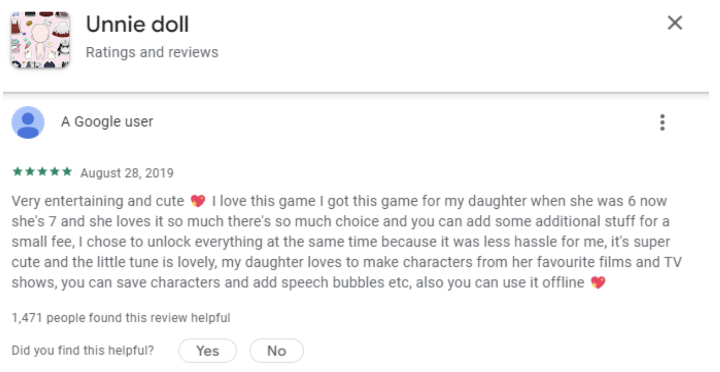Click the Unnie doll title text
This screenshot has height=372, width=720.
pyautogui.click(x=137, y=25)
